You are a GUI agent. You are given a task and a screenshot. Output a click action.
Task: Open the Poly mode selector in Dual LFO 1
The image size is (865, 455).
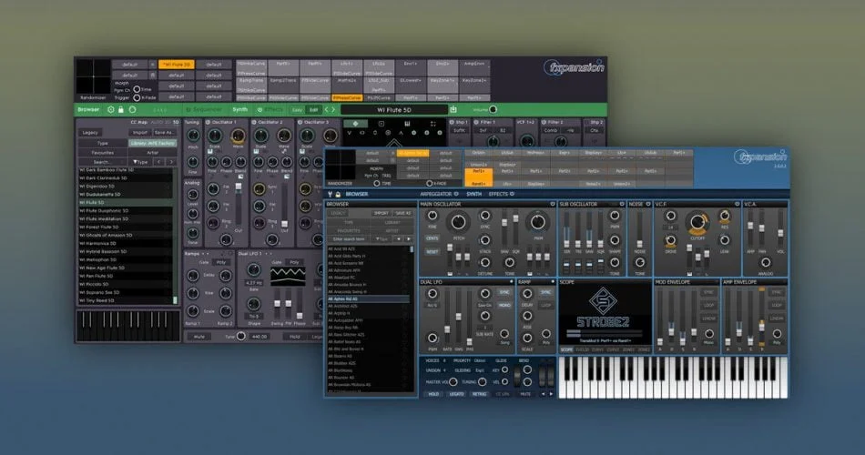[x=295, y=262]
